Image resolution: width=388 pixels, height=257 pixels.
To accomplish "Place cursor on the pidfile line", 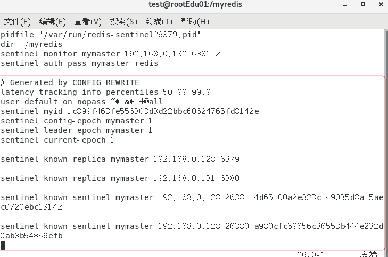I will click(100, 35).
